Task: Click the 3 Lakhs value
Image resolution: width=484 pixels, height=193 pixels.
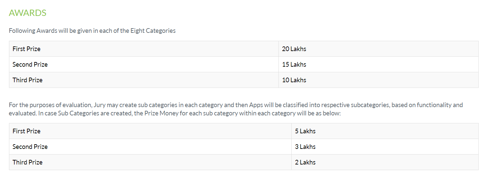Action: pos(305,147)
